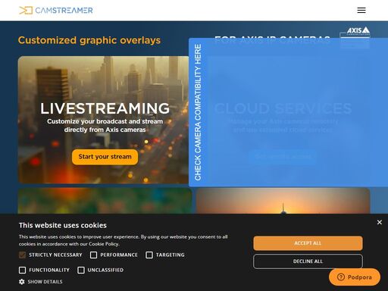Click the Livestreaming heading

105,108
